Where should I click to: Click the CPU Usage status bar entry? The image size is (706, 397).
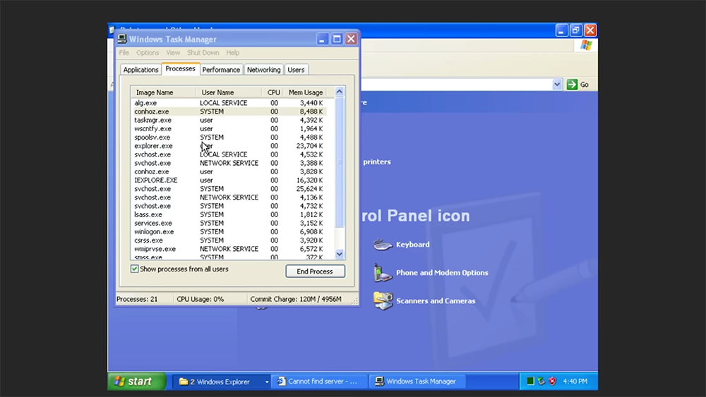tap(201, 299)
